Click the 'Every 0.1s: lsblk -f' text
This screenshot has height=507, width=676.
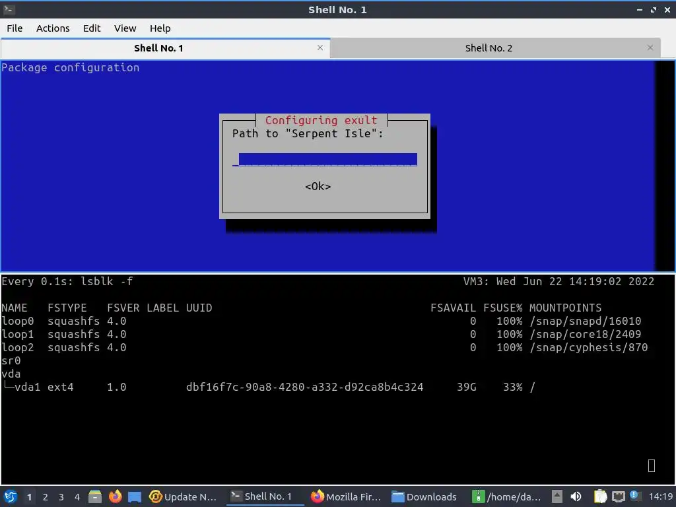pos(67,281)
